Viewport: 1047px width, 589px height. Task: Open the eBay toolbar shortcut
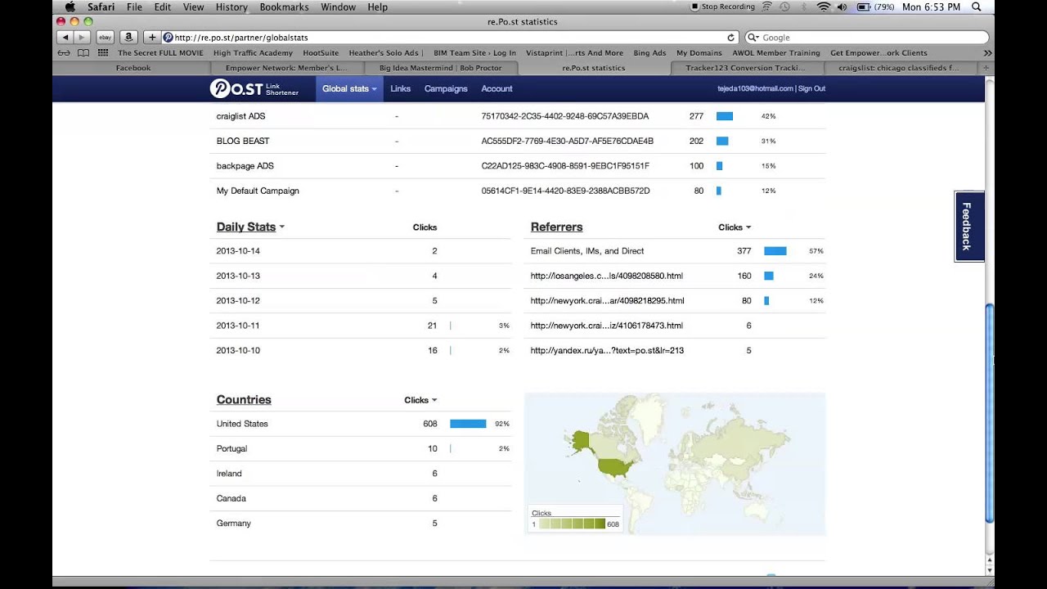105,38
